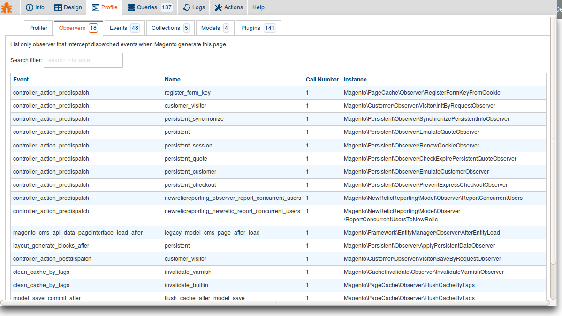Switch to the Collections tab
The image size is (562, 316).
[170, 28]
